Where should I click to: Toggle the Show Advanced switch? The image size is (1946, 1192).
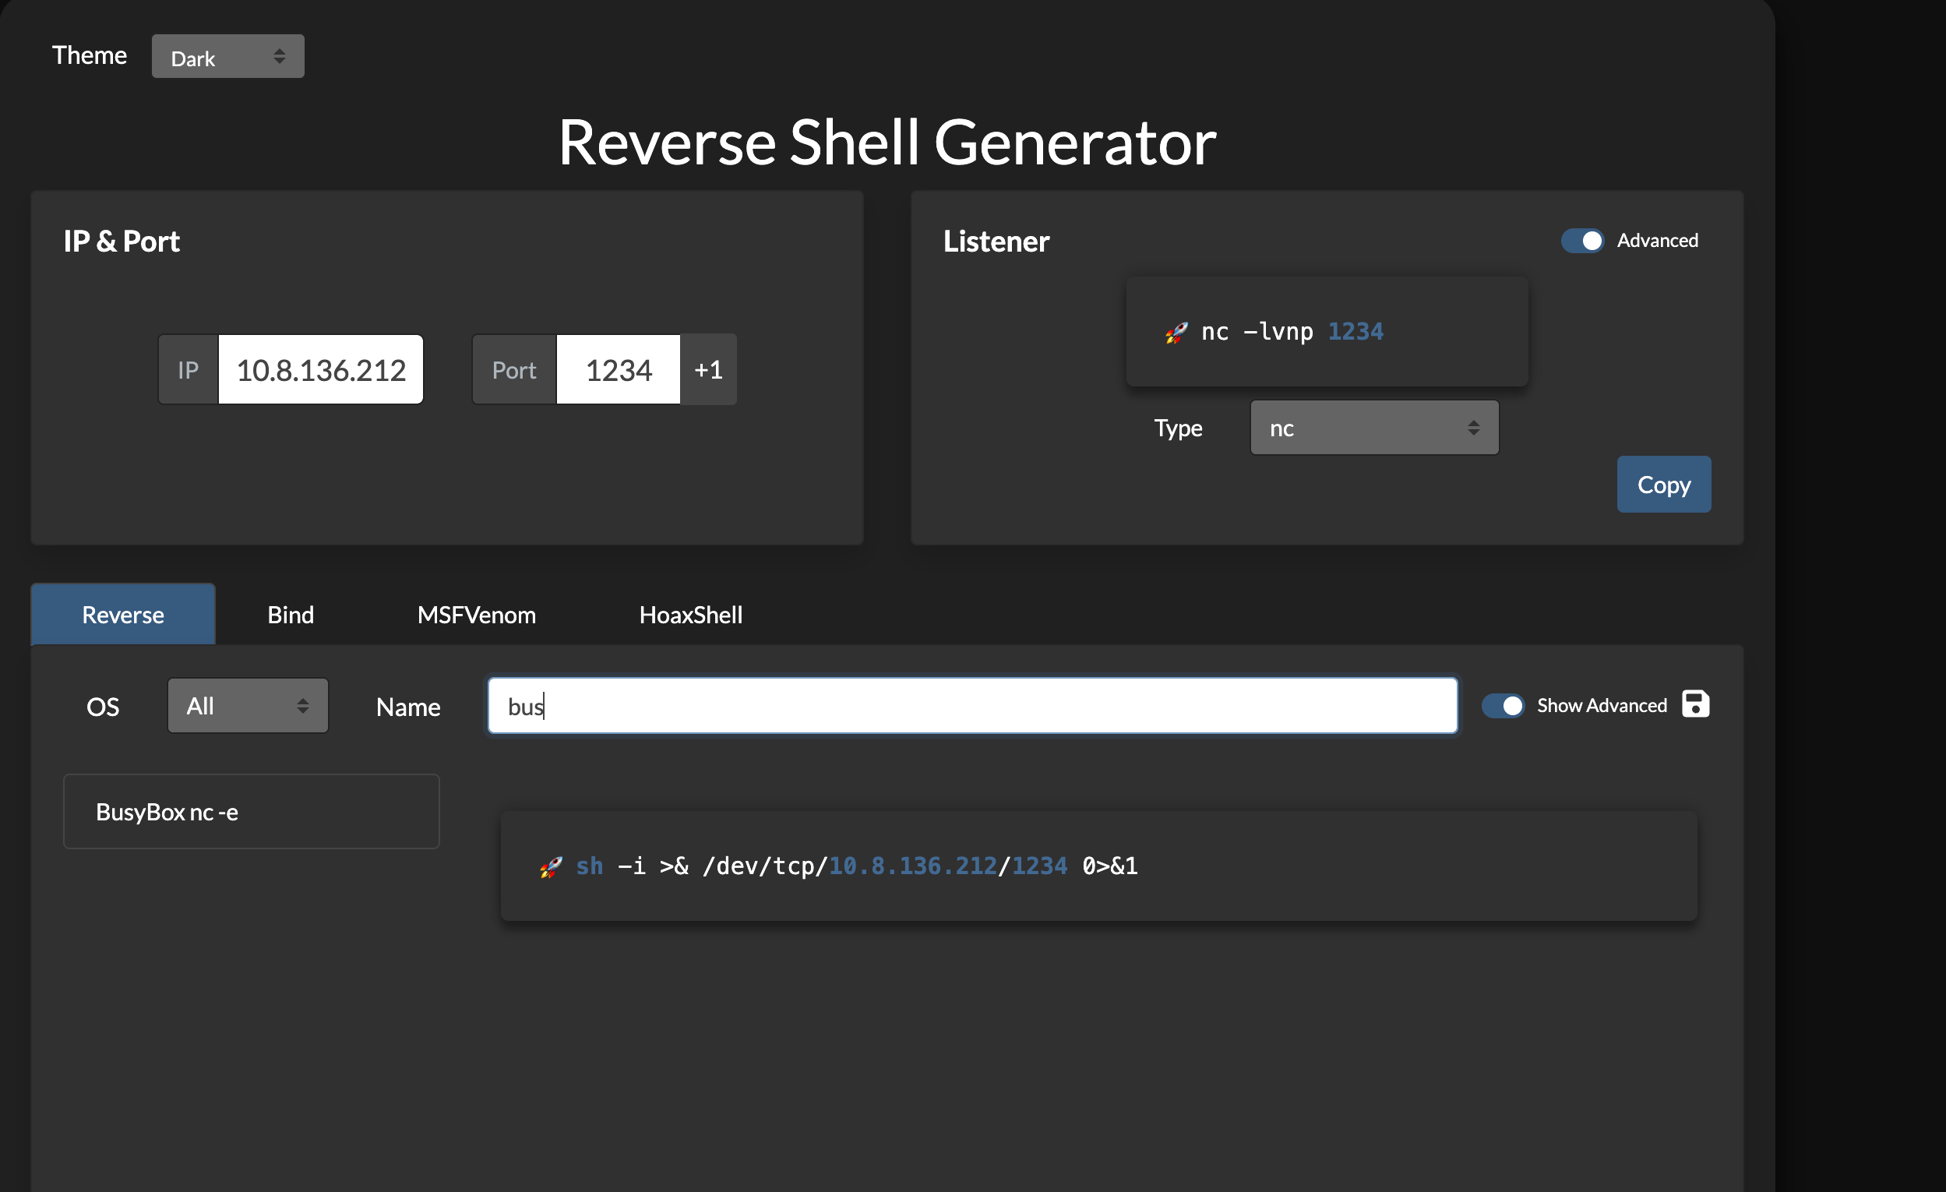tap(1502, 705)
